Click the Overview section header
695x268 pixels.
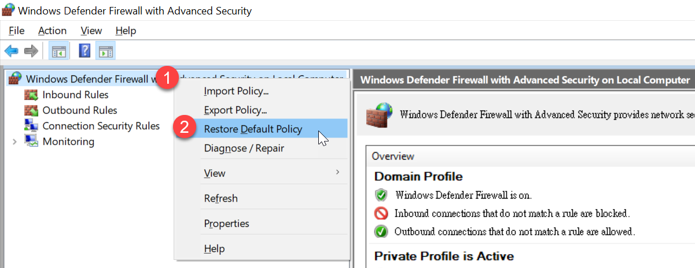coord(393,156)
